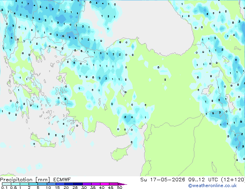Click the "45" legend value
The height and width of the screenshot is (189, 245).
(x=111, y=187)
